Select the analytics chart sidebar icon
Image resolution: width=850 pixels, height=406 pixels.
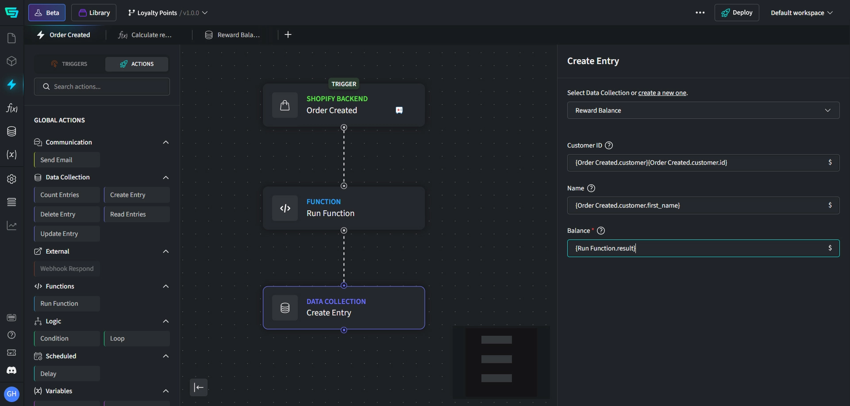[12, 226]
